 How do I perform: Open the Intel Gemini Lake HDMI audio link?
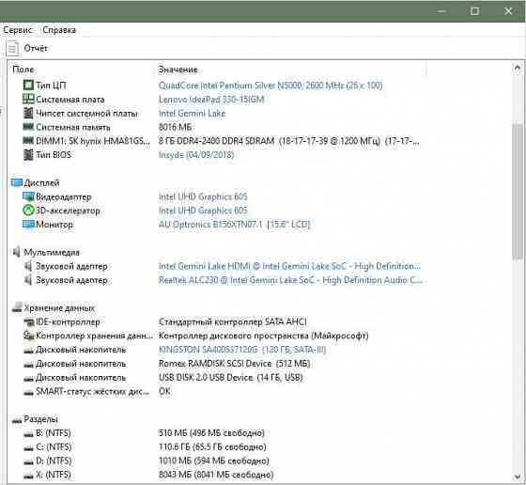(289, 266)
